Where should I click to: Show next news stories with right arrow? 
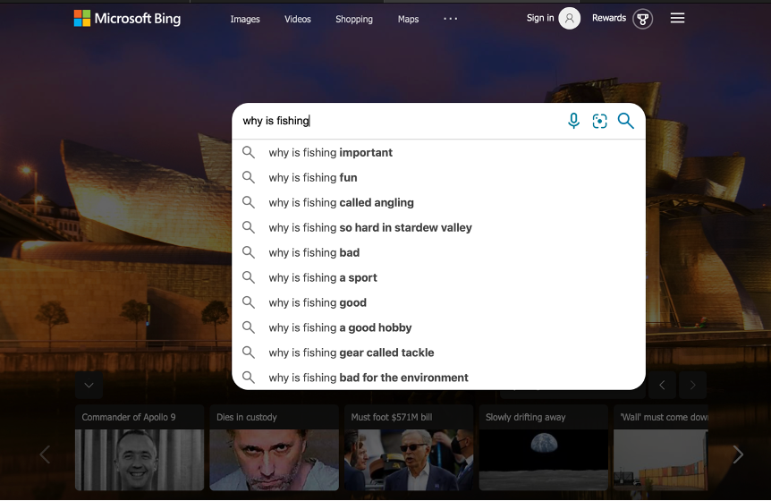click(x=738, y=454)
